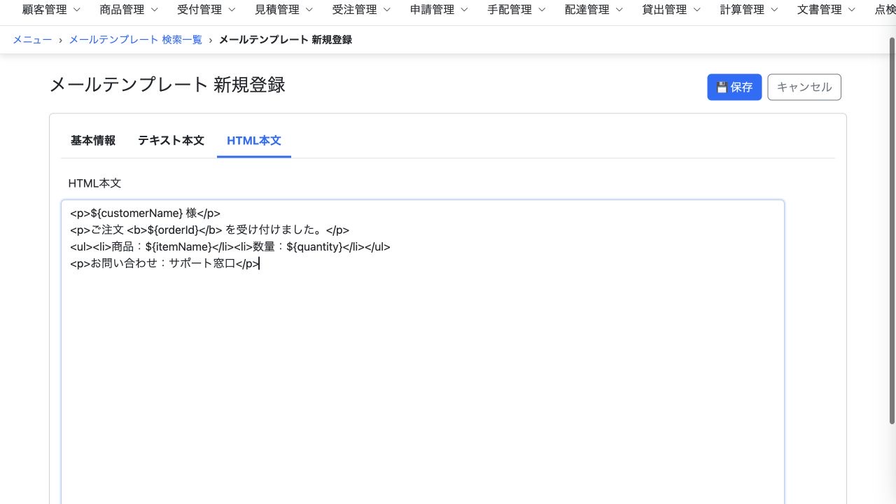Viewport: 896px width, 504px height.
Task: Open the 受注管理 dropdown
Action: tap(361, 10)
